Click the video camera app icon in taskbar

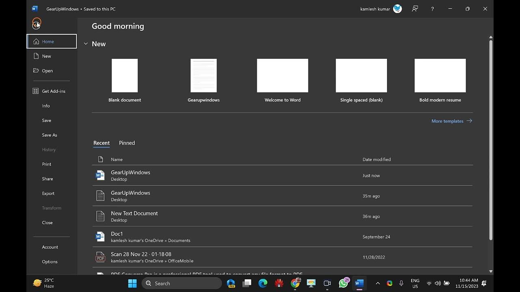(327, 283)
